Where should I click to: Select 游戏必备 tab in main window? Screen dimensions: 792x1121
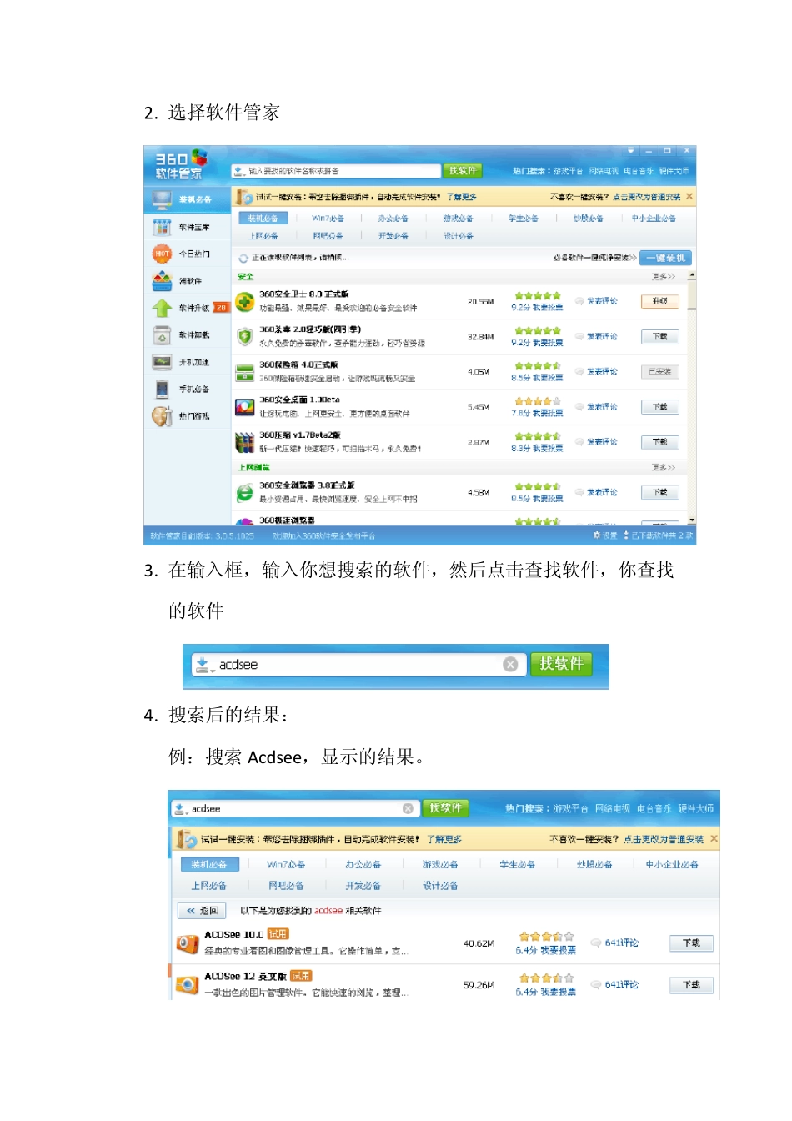tap(459, 219)
